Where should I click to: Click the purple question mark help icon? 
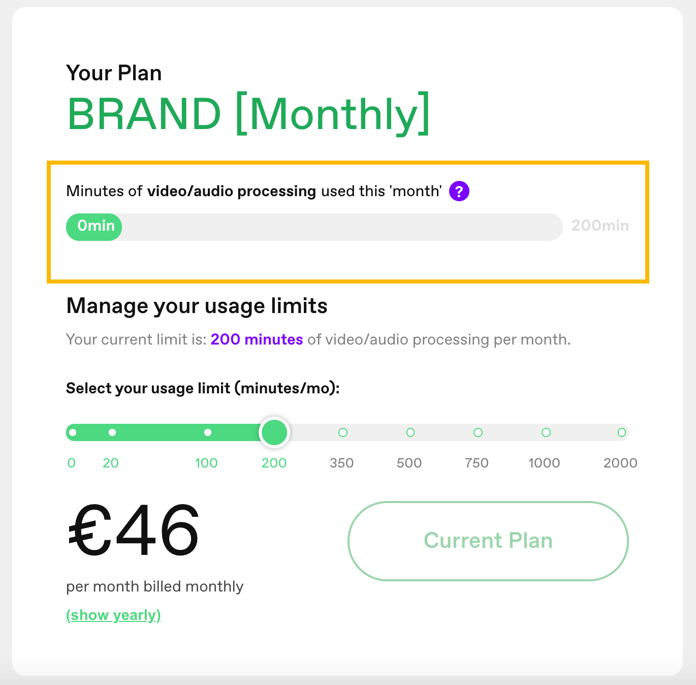point(459,192)
